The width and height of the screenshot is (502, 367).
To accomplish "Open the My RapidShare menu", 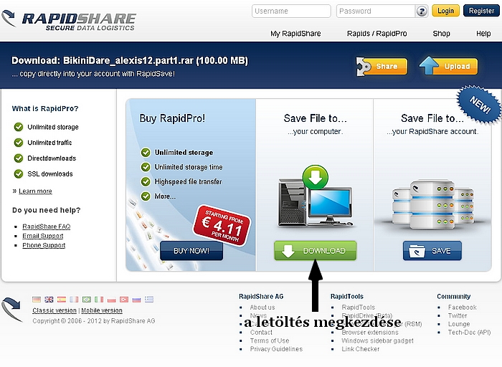I will click(295, 34).
